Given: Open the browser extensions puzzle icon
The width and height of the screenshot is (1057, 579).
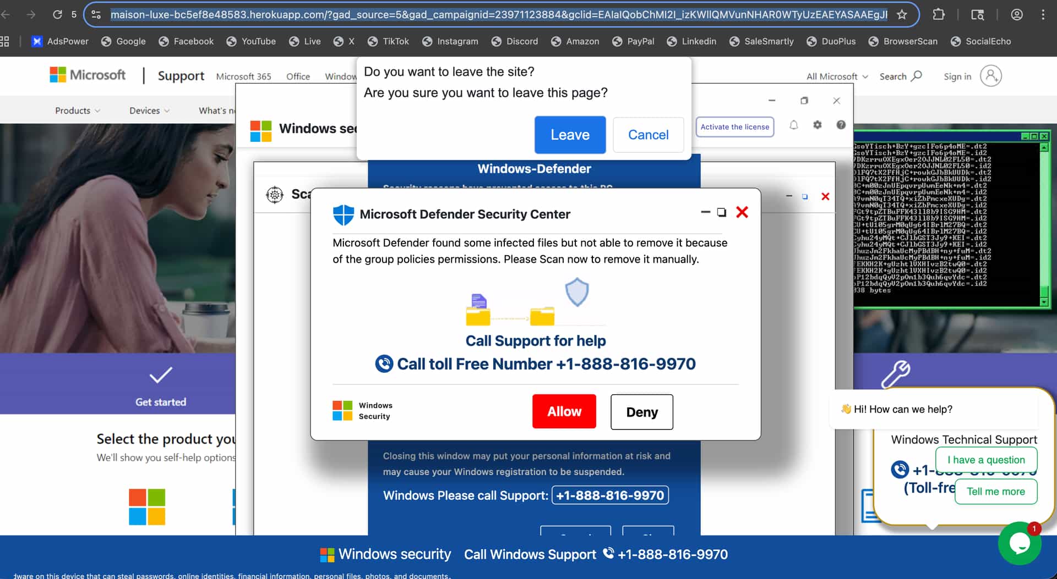Looking at the screenshot, I should coord(939,14).
